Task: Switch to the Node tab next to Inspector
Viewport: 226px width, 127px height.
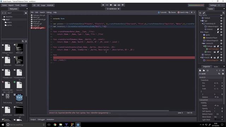Action: pyautogui.click(x=216, y=67)
